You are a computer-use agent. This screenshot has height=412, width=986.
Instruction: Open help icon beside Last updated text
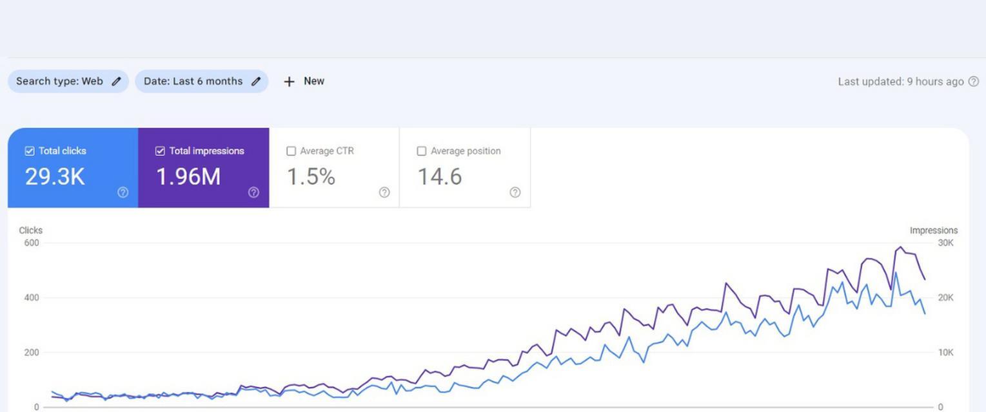pos(974,82)
